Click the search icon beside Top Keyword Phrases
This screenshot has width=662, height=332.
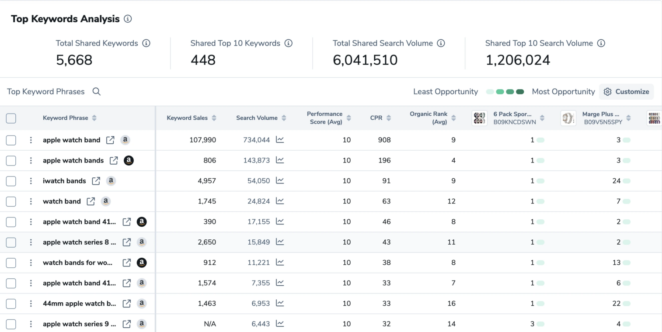pos(97,91)
